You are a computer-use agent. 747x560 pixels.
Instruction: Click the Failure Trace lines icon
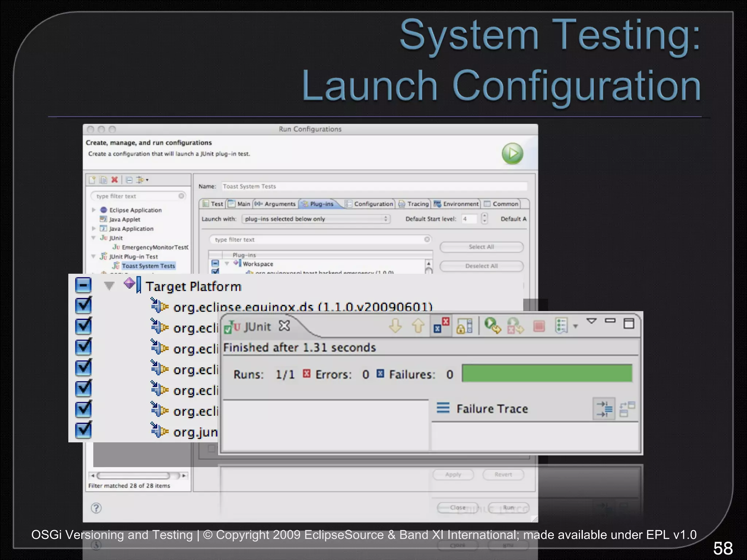pyautogui.click(x=443, y=407)
